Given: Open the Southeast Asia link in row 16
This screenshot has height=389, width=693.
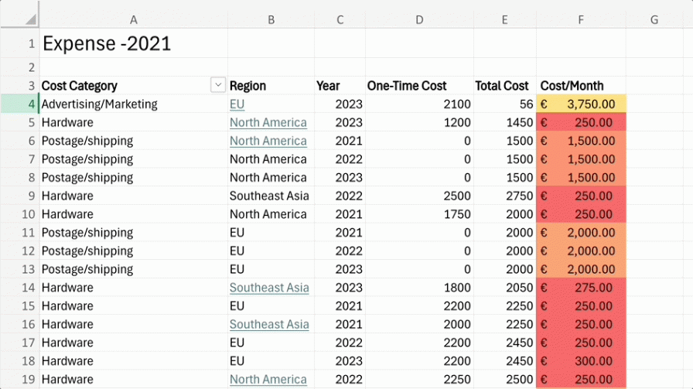Looking at the screenshot, I should pyautogui.click(x=269, y=324).
